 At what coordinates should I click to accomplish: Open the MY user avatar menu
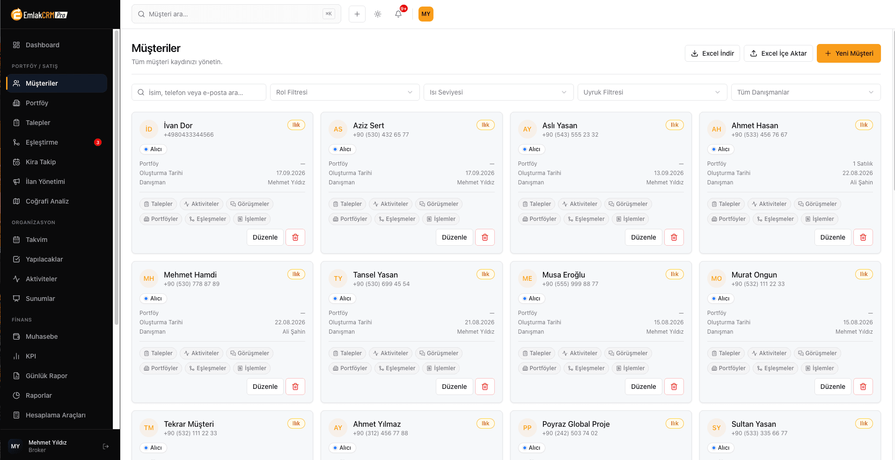point(426,14)
